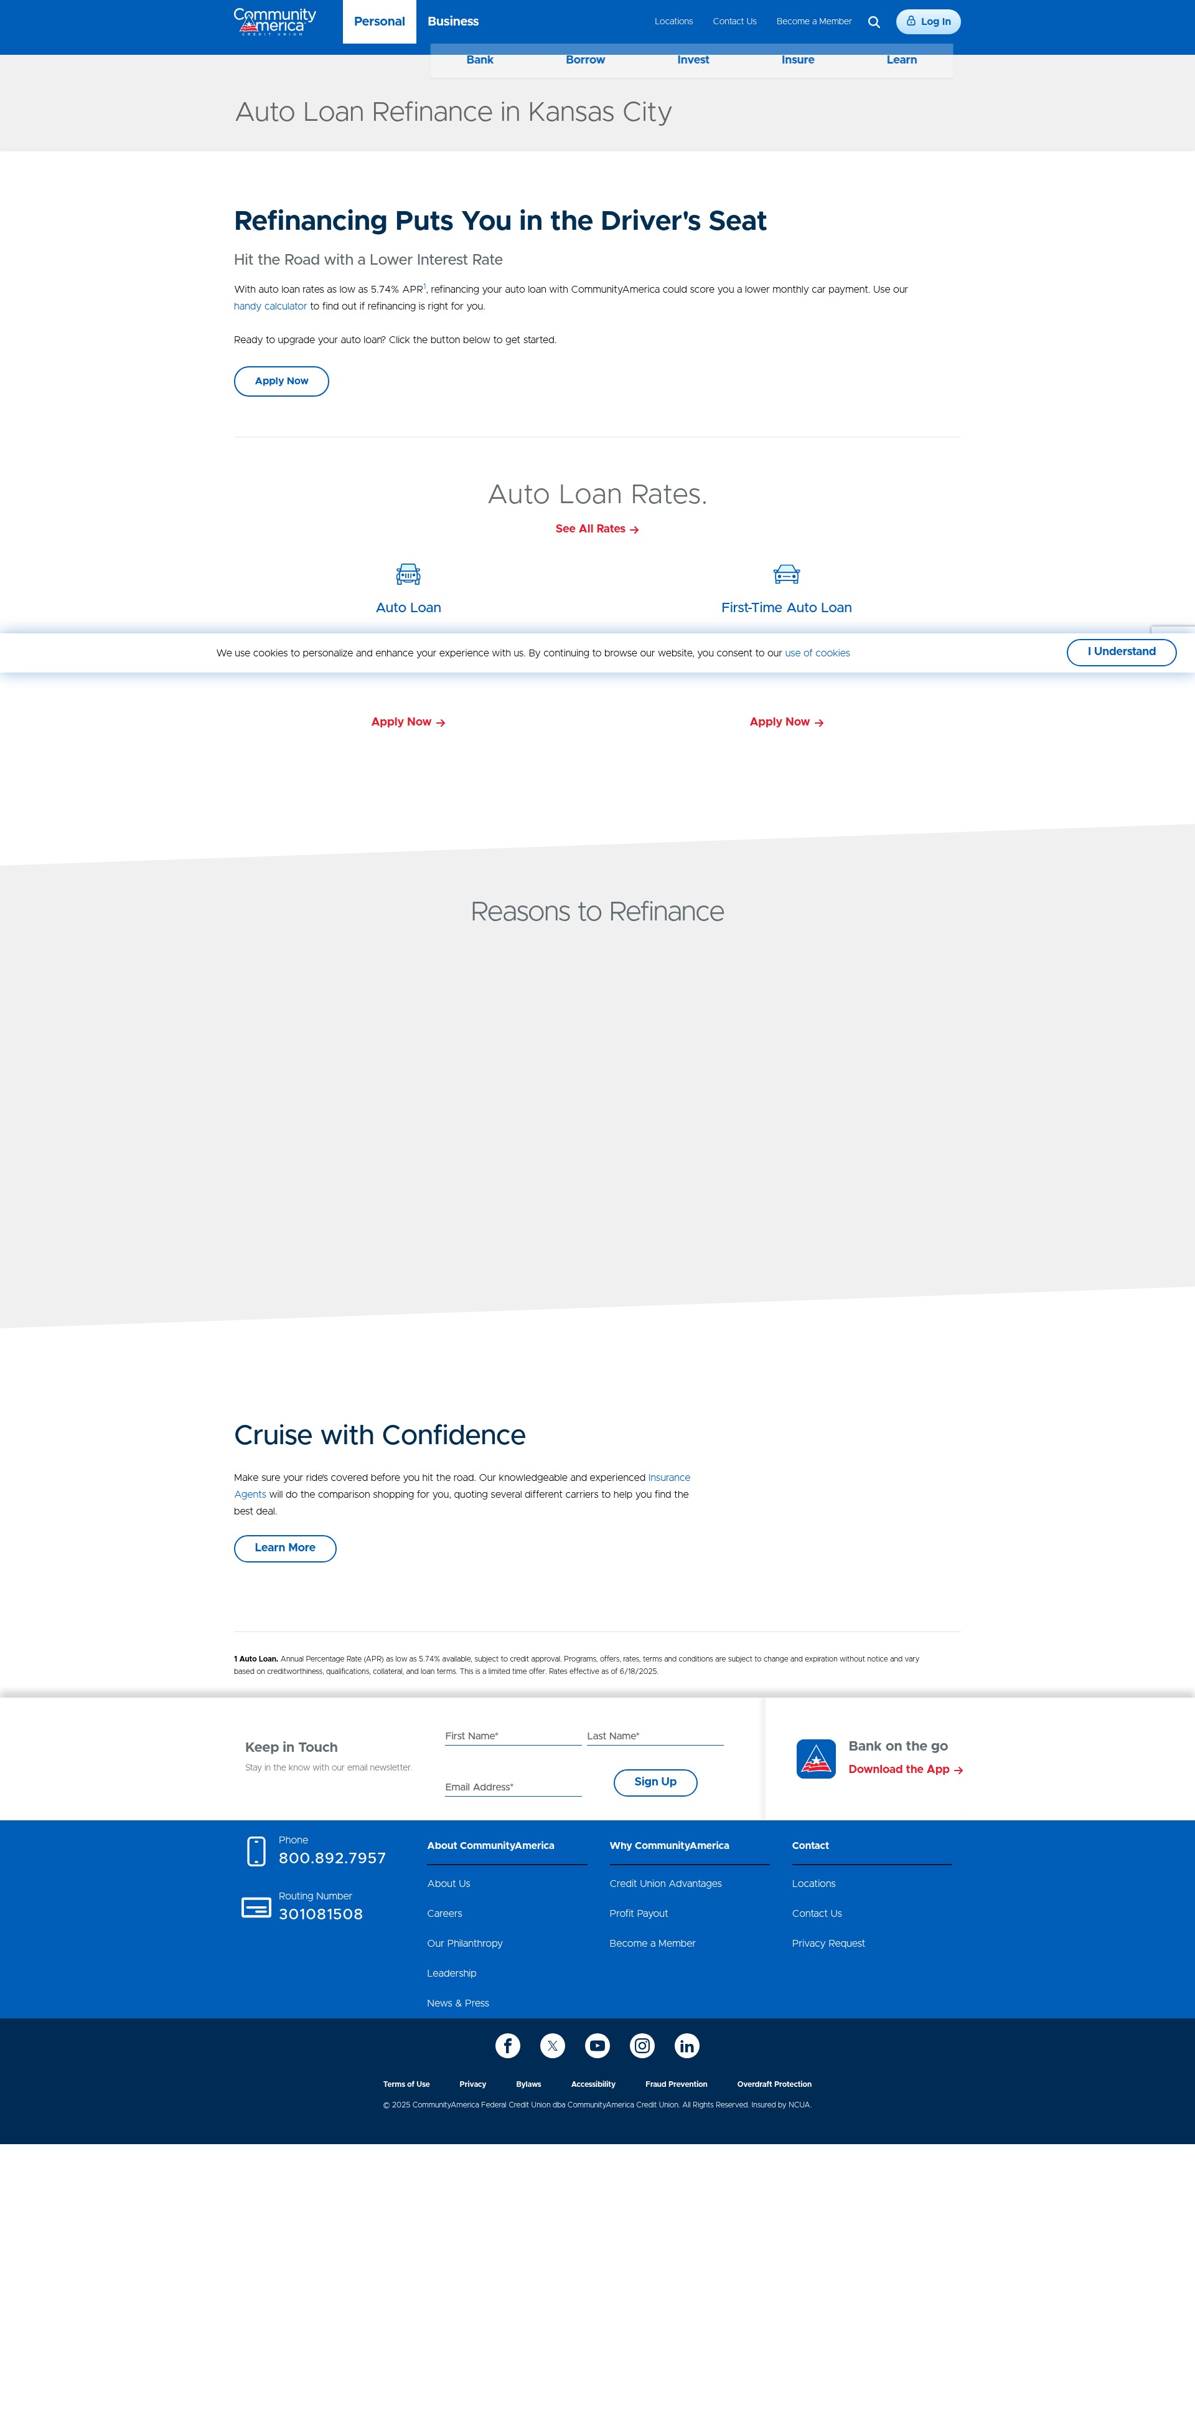Open Contact Us in the header
The image size is (1195, 2430).
tap(734, 22)
